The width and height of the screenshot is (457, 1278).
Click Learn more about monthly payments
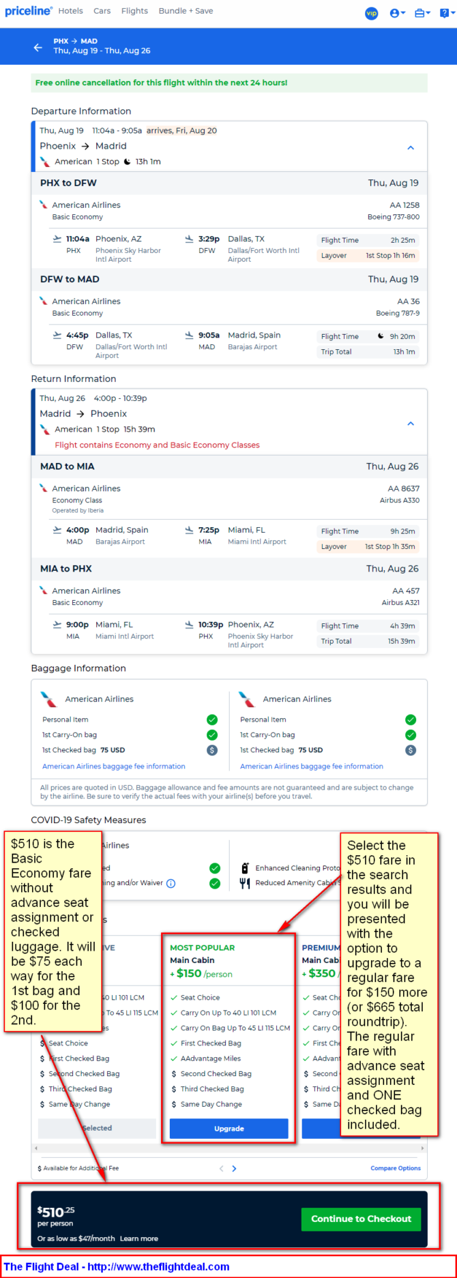pos(139,1238)
